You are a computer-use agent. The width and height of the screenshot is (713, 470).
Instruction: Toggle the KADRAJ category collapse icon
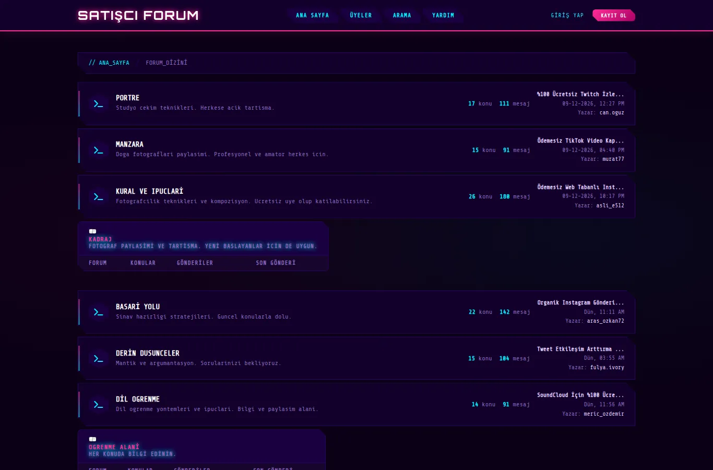click(92, 231)
